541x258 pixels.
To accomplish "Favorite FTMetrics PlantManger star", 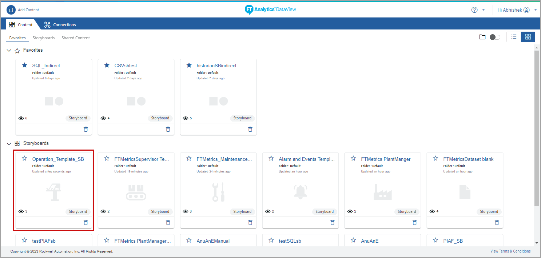I will point(353,158).
